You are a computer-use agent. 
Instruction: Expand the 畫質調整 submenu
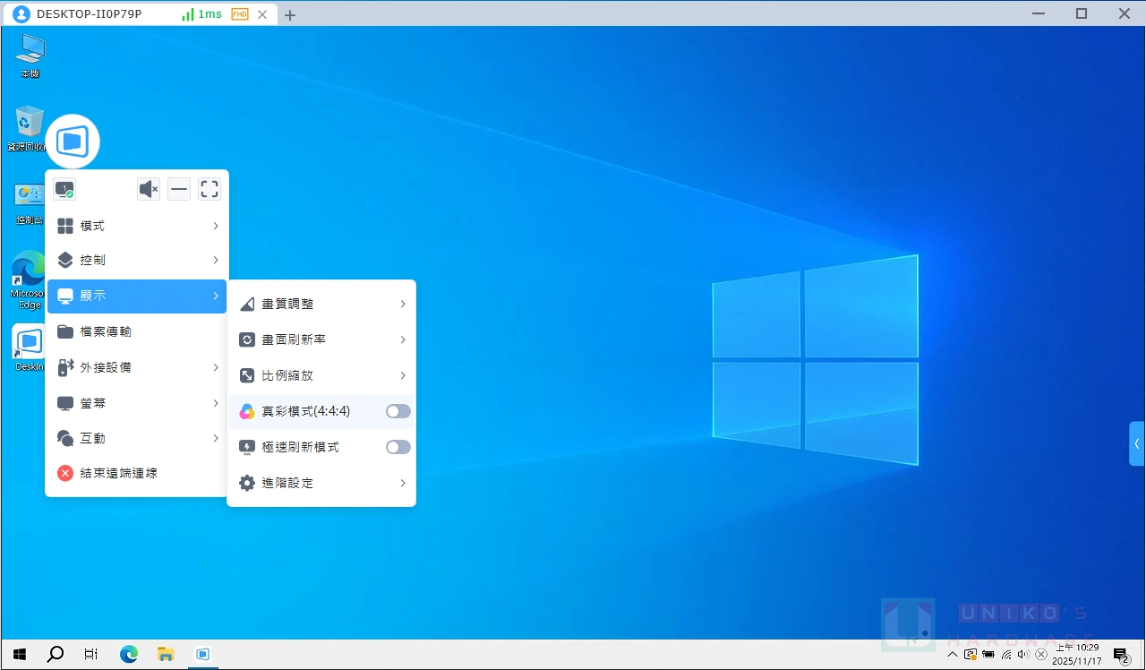point(321,304)
